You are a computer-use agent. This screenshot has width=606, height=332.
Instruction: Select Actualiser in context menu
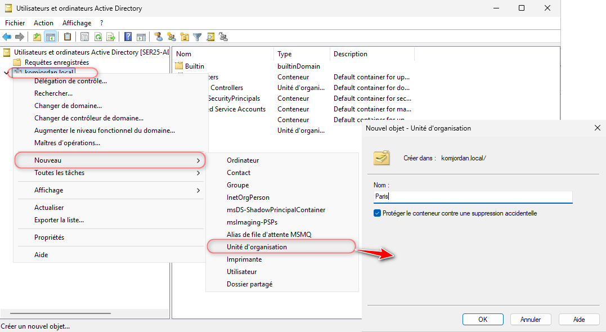pyautogui.click(x=49, y=208)
